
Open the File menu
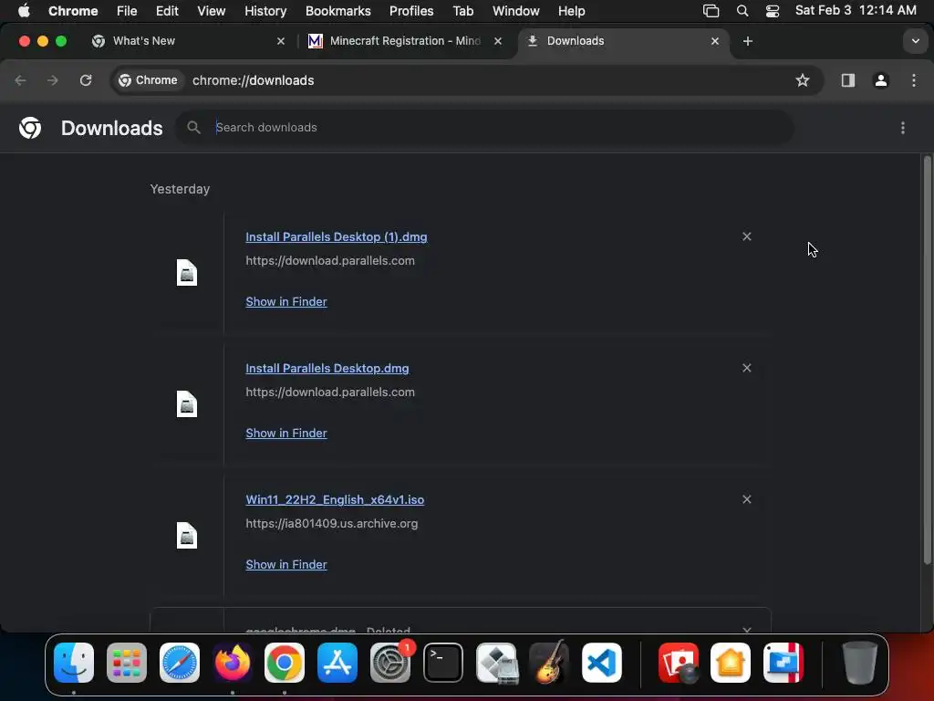click(126, 11)
